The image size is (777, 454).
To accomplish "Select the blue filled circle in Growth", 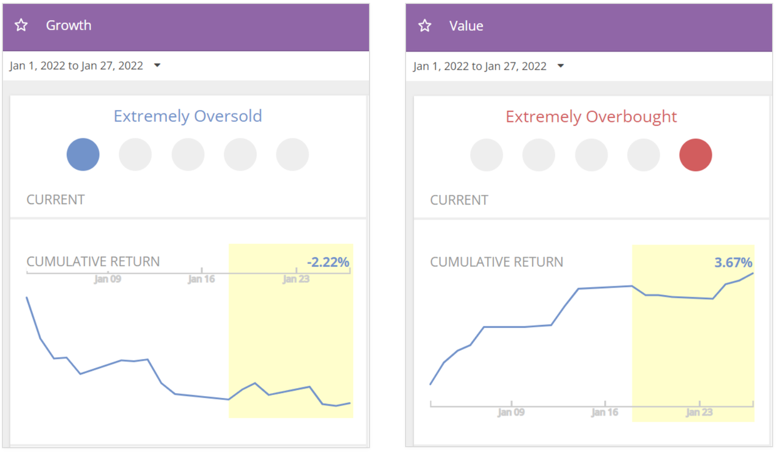I will tap(83, 154).
